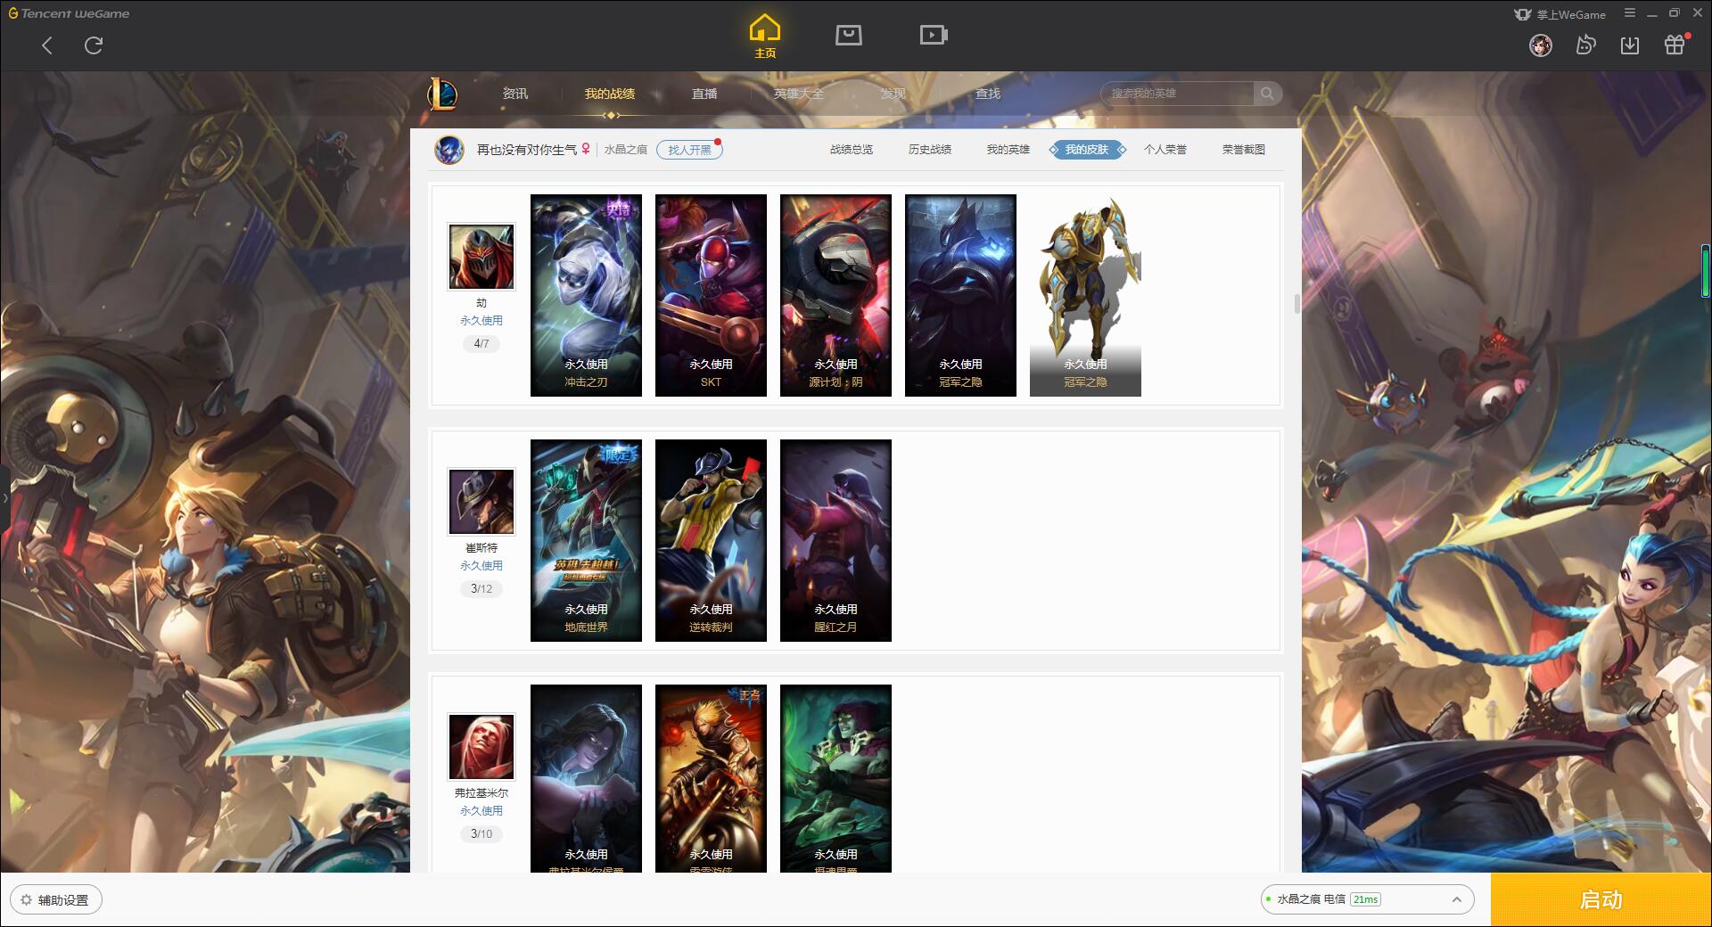Select the 我的皮肤 sub-tab

(1087, 150)
